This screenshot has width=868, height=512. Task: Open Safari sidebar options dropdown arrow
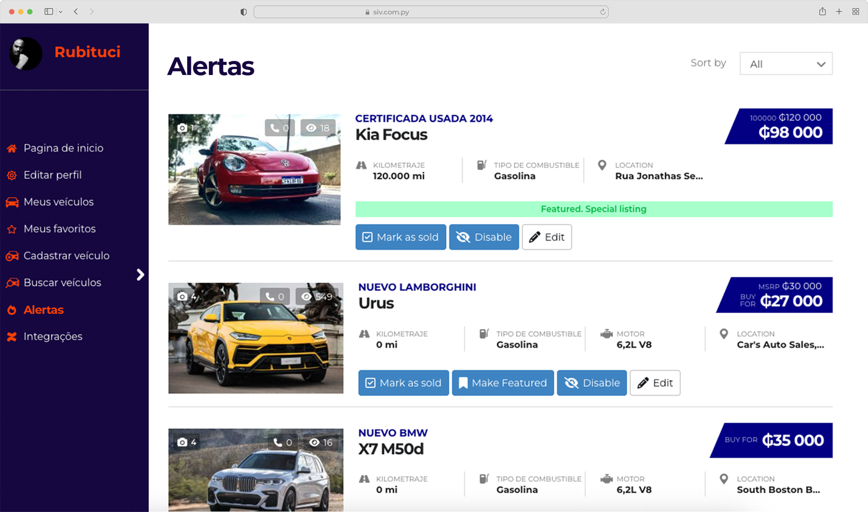pyautogui.click(x=61, y=12)
